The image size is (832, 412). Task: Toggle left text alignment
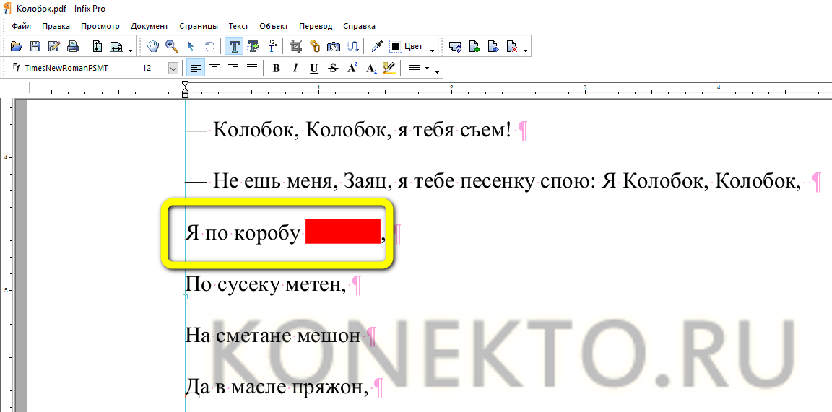[x=196, y=68]
